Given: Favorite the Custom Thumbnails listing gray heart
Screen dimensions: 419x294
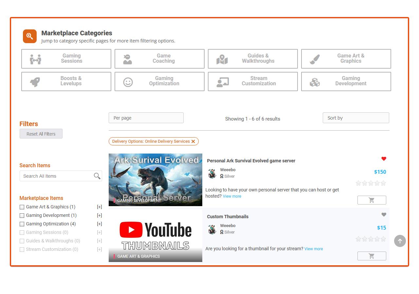Looking at the screenshot, I should 384,215.
